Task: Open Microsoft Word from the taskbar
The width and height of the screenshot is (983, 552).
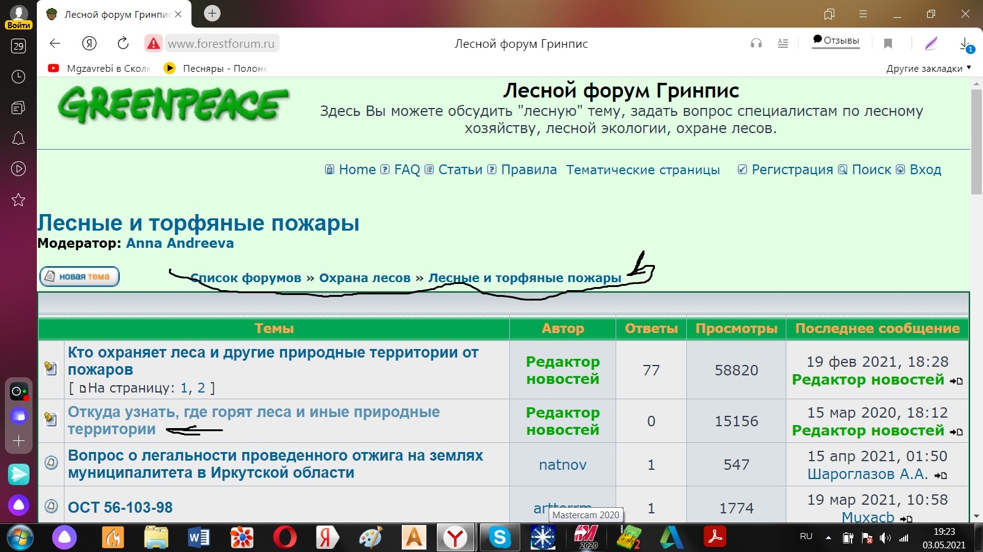Action: (x=198, y=538)
